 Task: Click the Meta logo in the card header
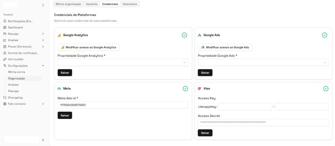(60, 88)
